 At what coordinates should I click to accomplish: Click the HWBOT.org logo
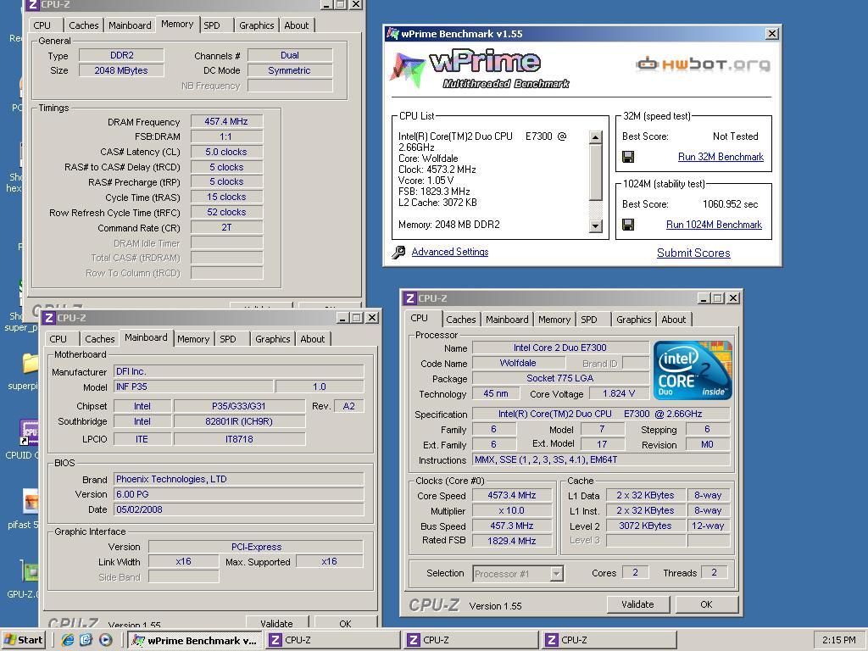[x=703, y=64]
